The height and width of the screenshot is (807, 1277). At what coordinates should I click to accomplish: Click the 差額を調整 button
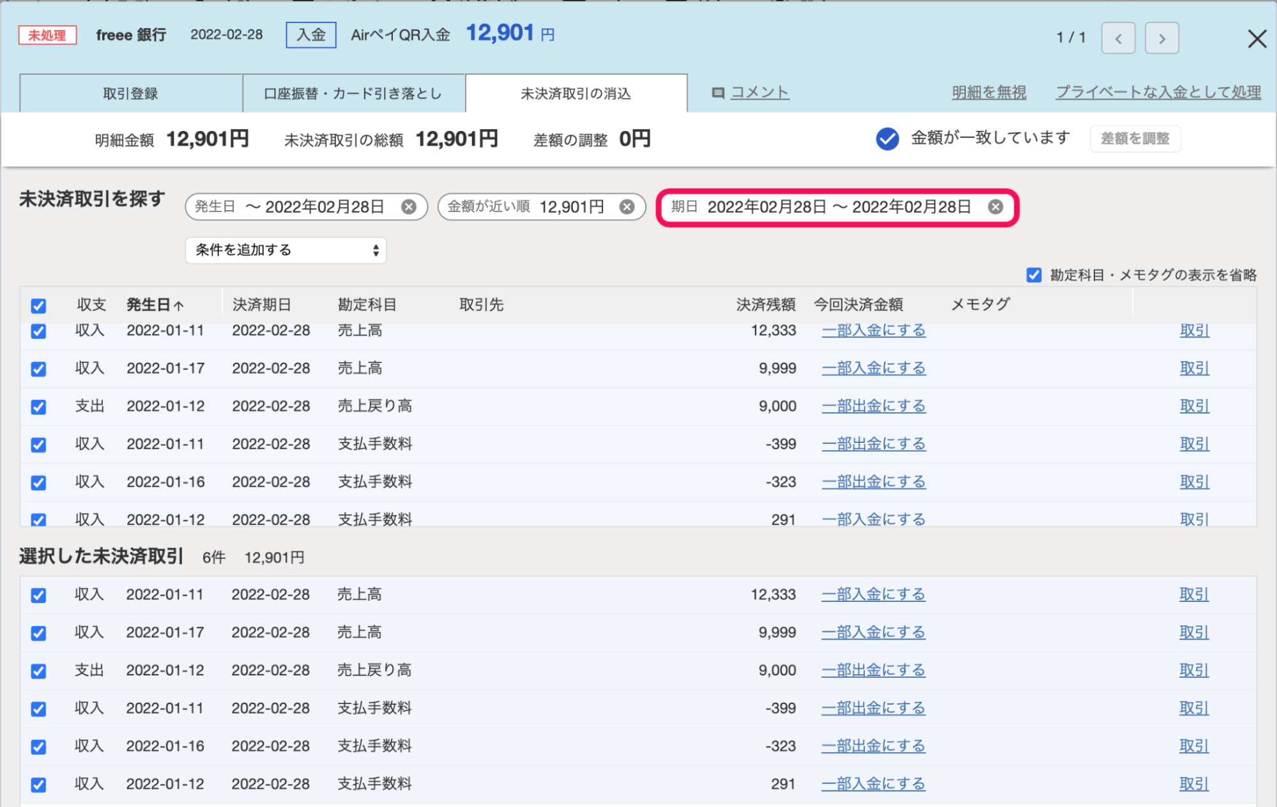pyautogui.click(x=1135, y=139)
